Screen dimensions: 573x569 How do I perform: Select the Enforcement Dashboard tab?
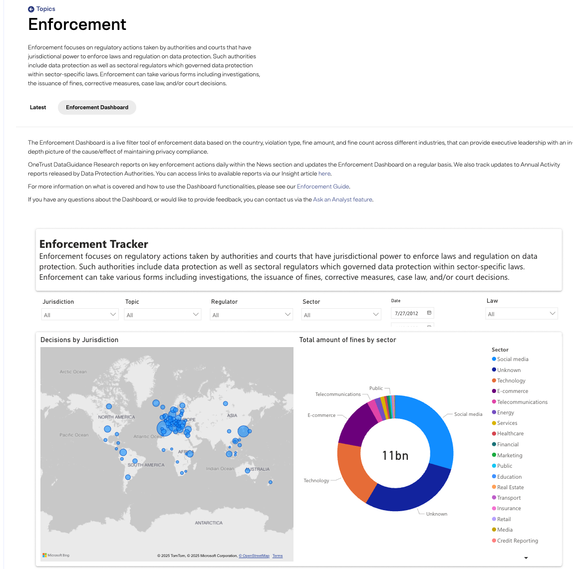click(x=97, y=107)
